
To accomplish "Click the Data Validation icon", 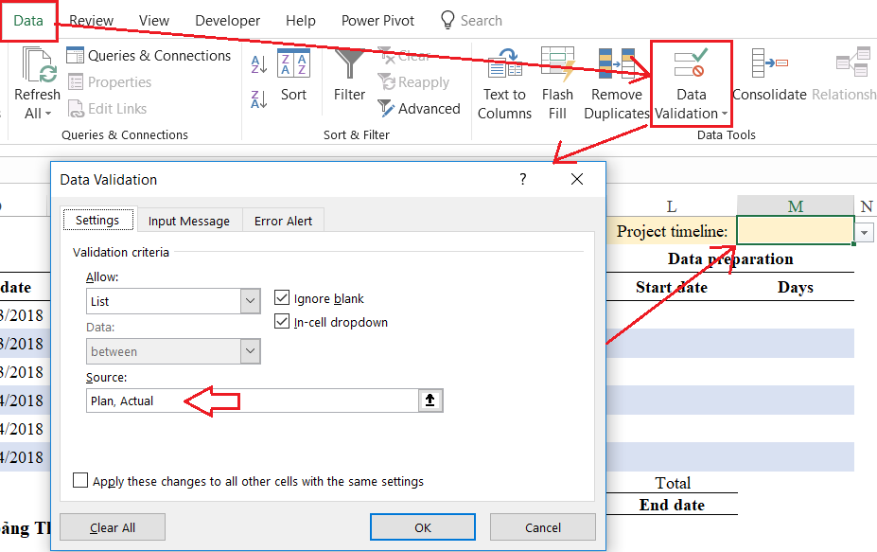I will [x=691, y=62].
